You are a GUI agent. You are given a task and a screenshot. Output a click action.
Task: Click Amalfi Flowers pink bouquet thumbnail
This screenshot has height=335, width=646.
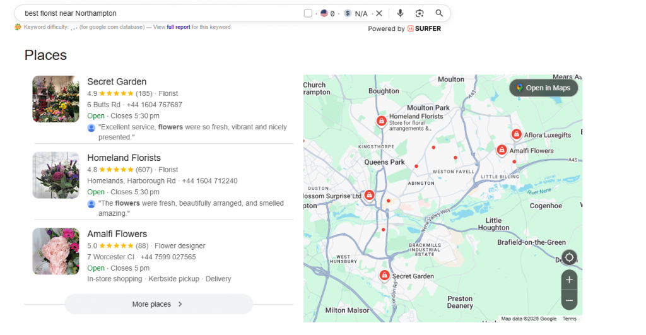[56, 251]
